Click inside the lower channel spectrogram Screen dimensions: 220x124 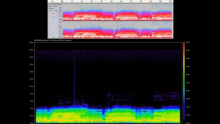coord(118,30)
